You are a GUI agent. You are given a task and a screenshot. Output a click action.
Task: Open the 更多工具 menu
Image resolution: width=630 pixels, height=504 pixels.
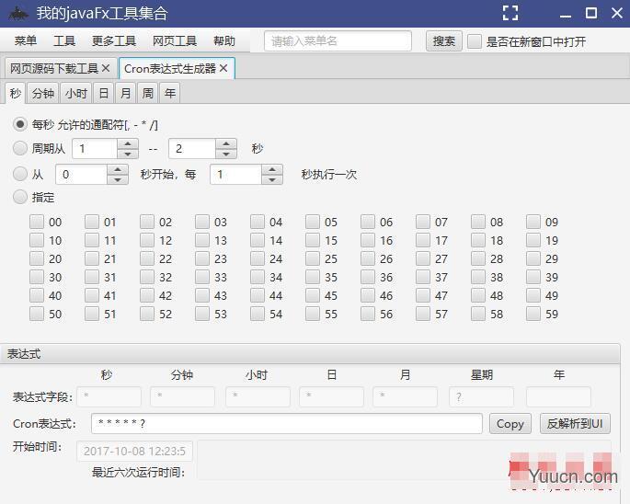tap(114, 40)
